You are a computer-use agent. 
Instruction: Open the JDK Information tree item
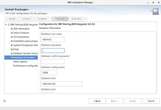point(21,29)
